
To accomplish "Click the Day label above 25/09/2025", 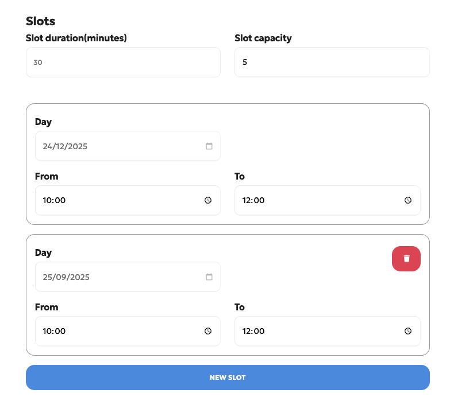I will (44, 252).
